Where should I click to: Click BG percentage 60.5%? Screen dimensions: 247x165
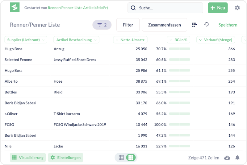pyautogui.click(x=161, y=60)
